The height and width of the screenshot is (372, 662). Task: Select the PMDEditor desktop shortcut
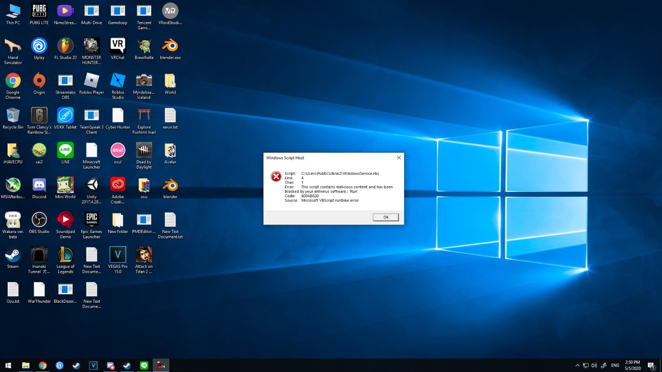coord(144,223)
